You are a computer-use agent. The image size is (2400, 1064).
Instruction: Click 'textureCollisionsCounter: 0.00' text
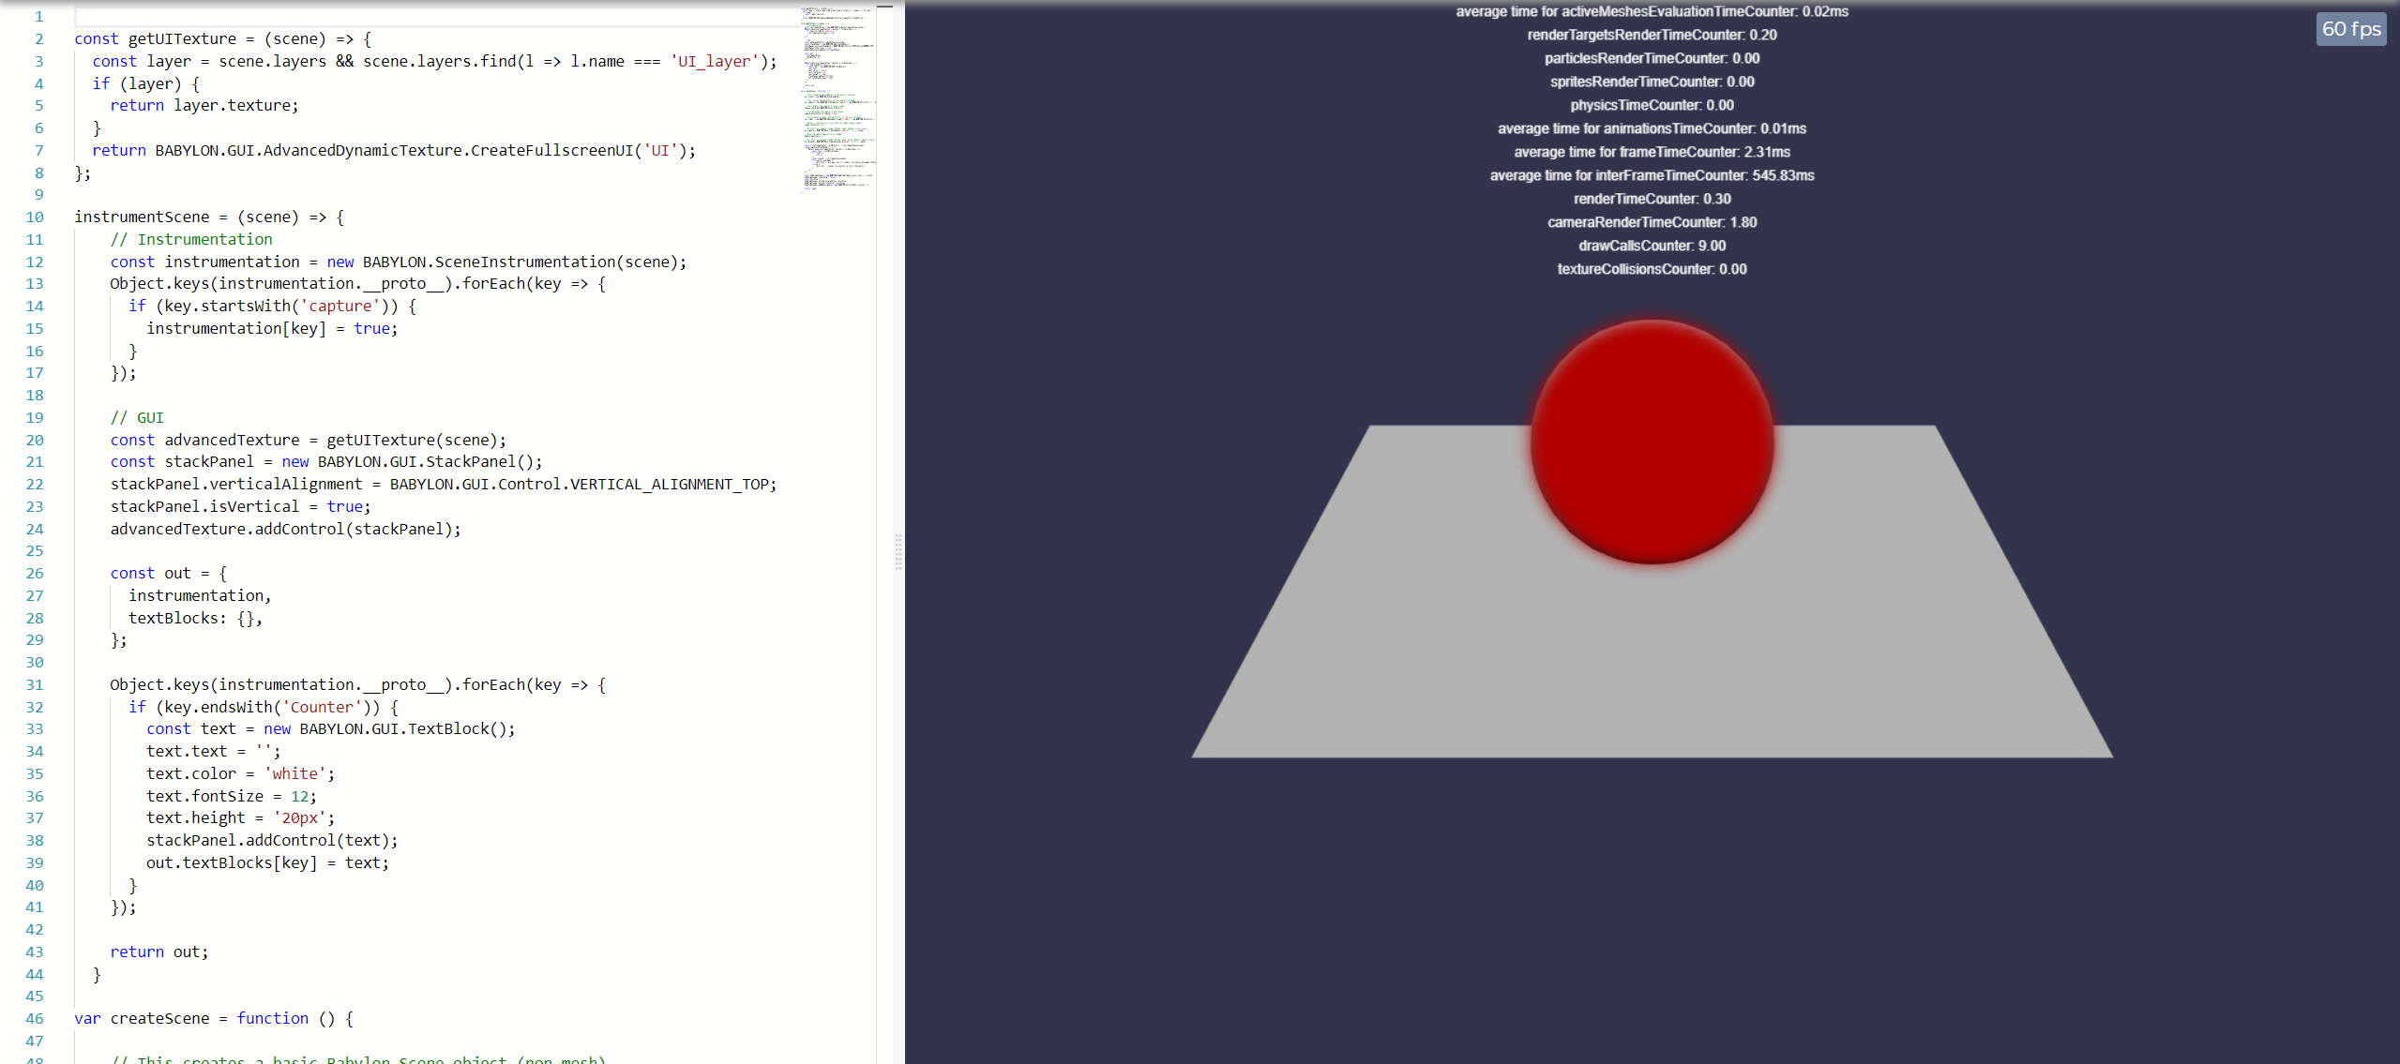tap(1652, 269)
